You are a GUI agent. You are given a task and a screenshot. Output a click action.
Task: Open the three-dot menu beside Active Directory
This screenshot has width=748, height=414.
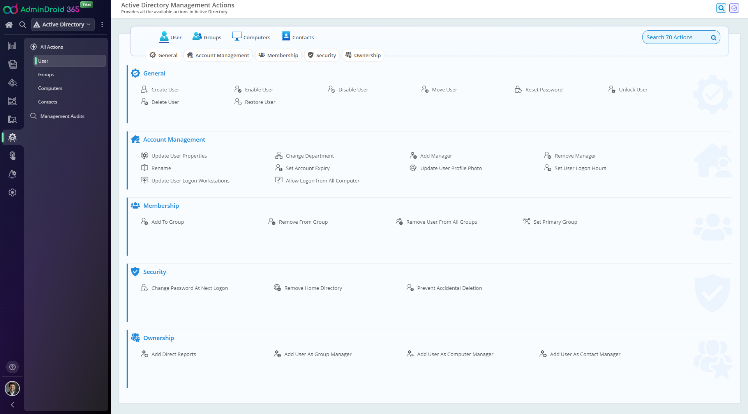[102, 25]
